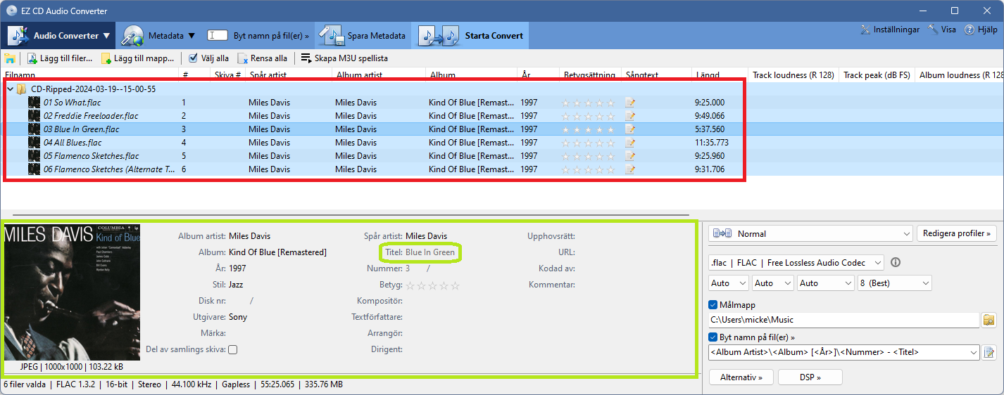Open the Audio Converter mode menu
Screen dimensions: 1004x395
61,36
